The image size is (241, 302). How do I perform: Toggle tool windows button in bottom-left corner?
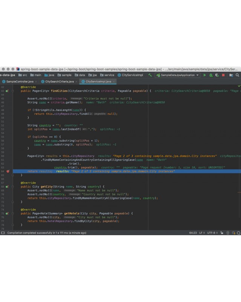pos(3,233)
